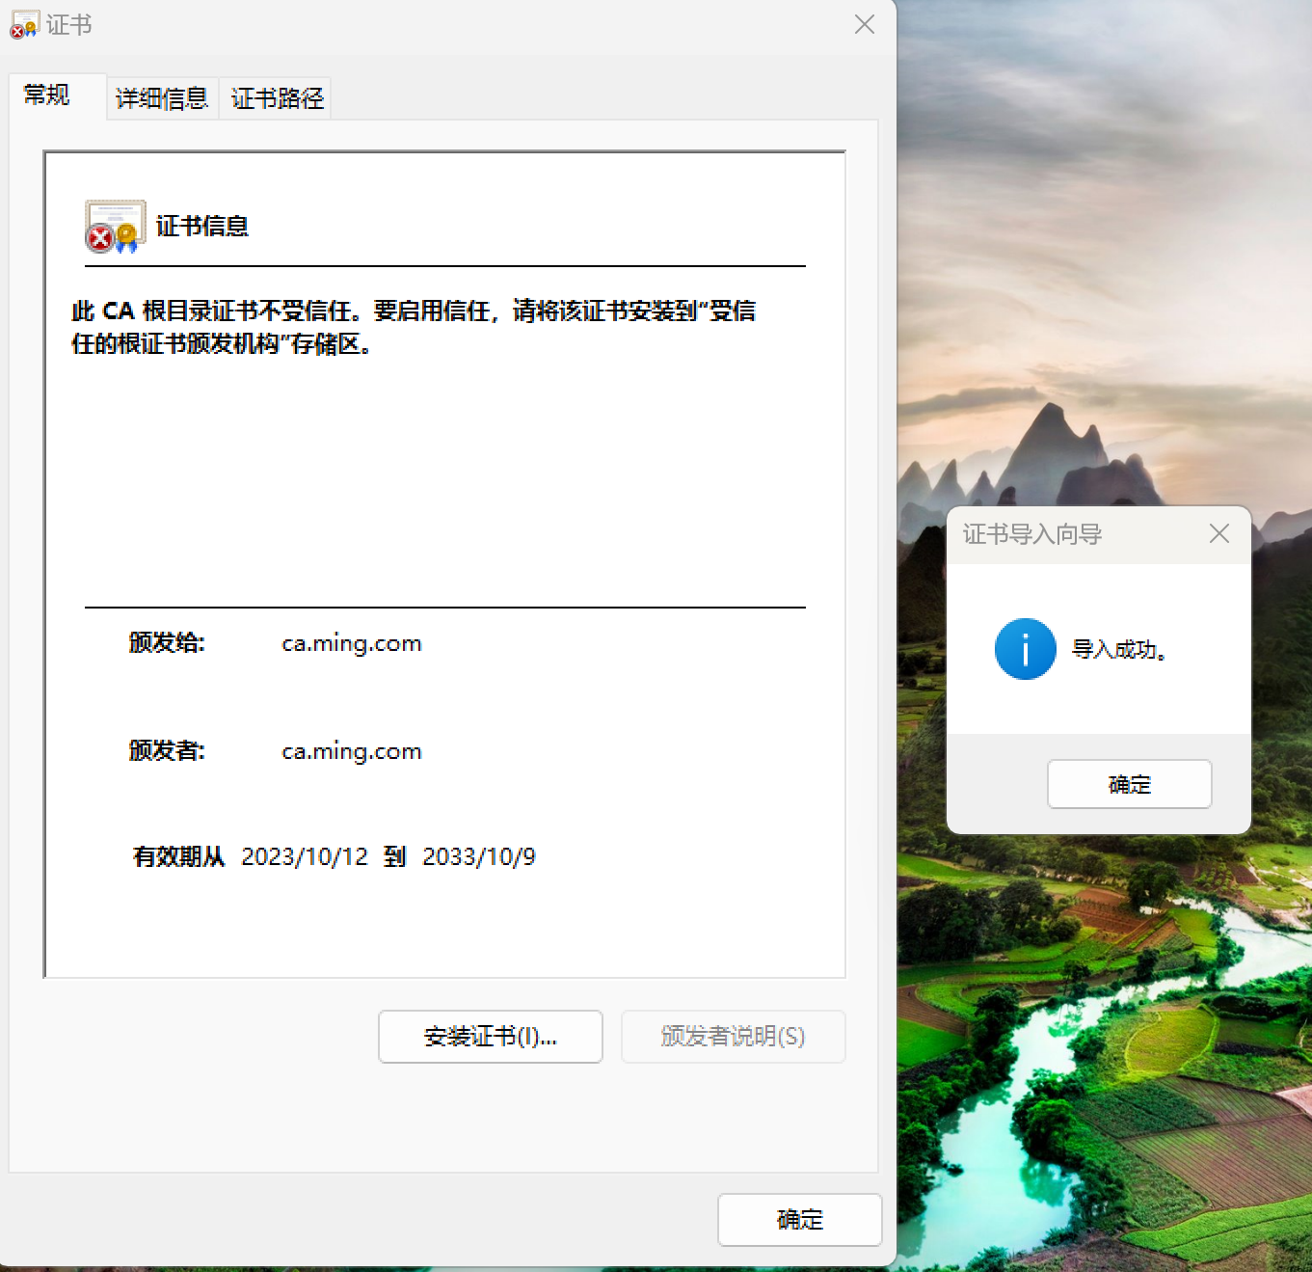This screenshot has height=1272, width=1312.
Task: Click the red error mark on the certificate graphic
Action: click(100, 237)
